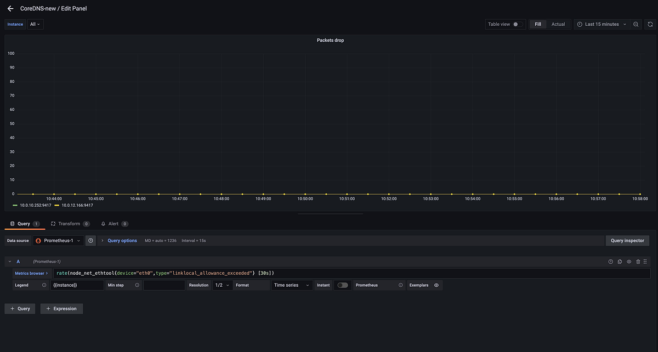Open data source help icon
Screen dimensions: 658x352
click(x=91, y=241)
